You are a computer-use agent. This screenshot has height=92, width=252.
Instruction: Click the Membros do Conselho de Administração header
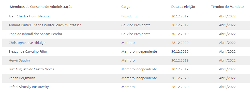(x=41, y=7)
